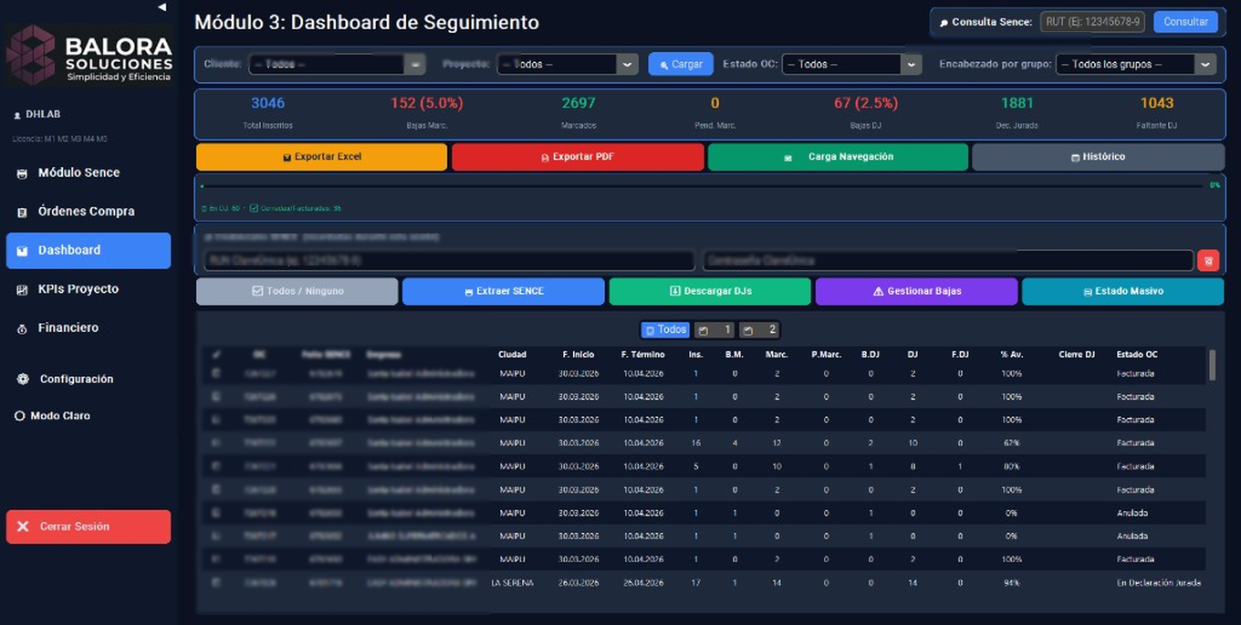Click Extraer SENCE
Viewport: 1241px width, 625px height.
[x=504, y=291]
